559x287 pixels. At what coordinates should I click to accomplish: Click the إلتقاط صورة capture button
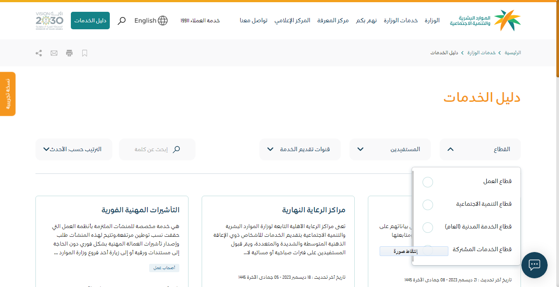[414, 251]
